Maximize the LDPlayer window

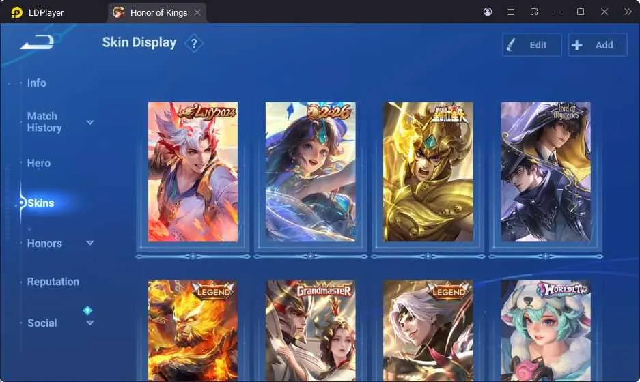click(x=581, y=12)
